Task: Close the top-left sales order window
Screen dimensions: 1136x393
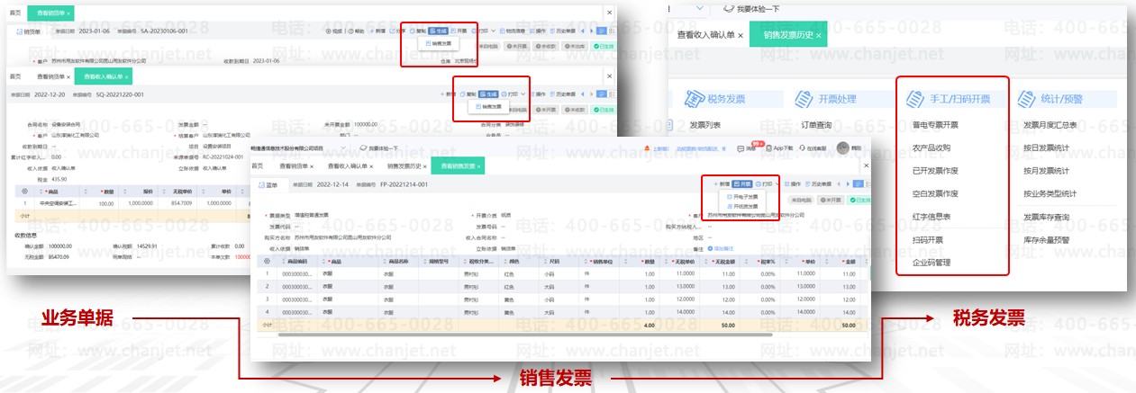Action: [x=610, y=13]
